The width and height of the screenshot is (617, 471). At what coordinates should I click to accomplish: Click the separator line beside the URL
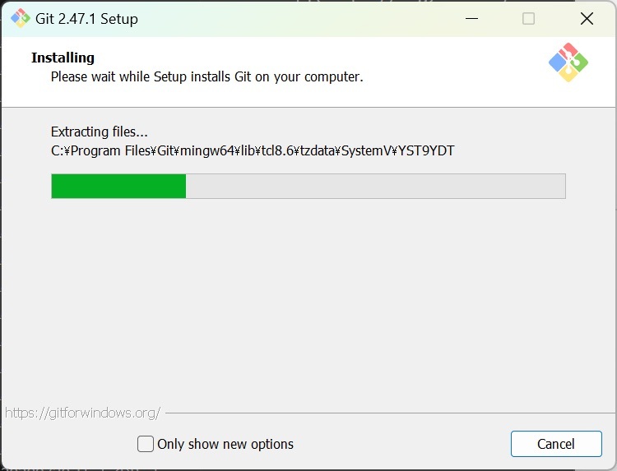pos(390,413)
